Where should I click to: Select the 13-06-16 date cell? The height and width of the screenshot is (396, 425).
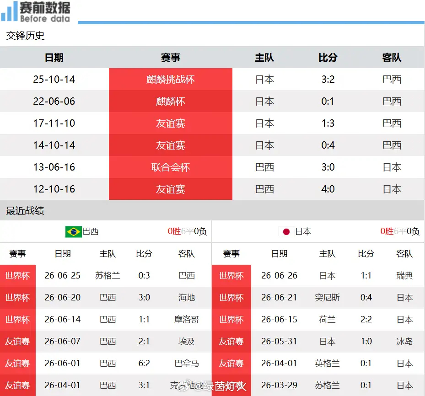(x=54, y=167)
